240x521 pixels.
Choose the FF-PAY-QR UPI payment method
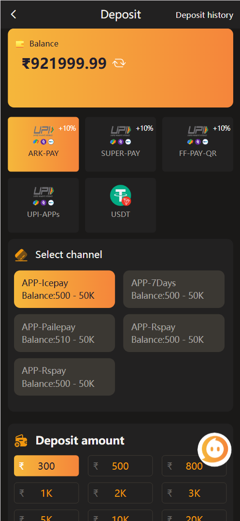tap(198, 144)
